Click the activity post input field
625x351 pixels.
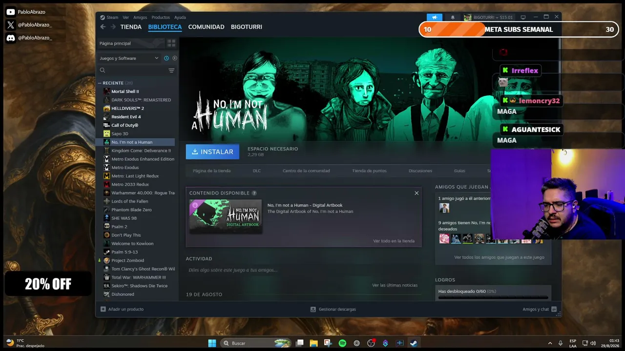coord(303,270)
